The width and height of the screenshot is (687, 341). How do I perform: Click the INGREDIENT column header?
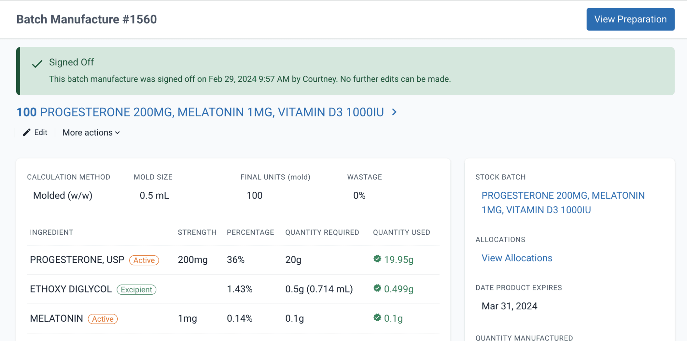pyautogui.click(x=52, y=232)
